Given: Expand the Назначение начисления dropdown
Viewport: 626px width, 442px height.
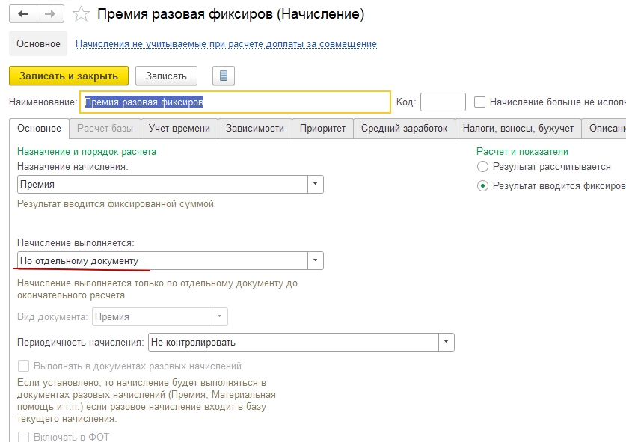Looking at the screenshot, I should (x=316, y=184).
